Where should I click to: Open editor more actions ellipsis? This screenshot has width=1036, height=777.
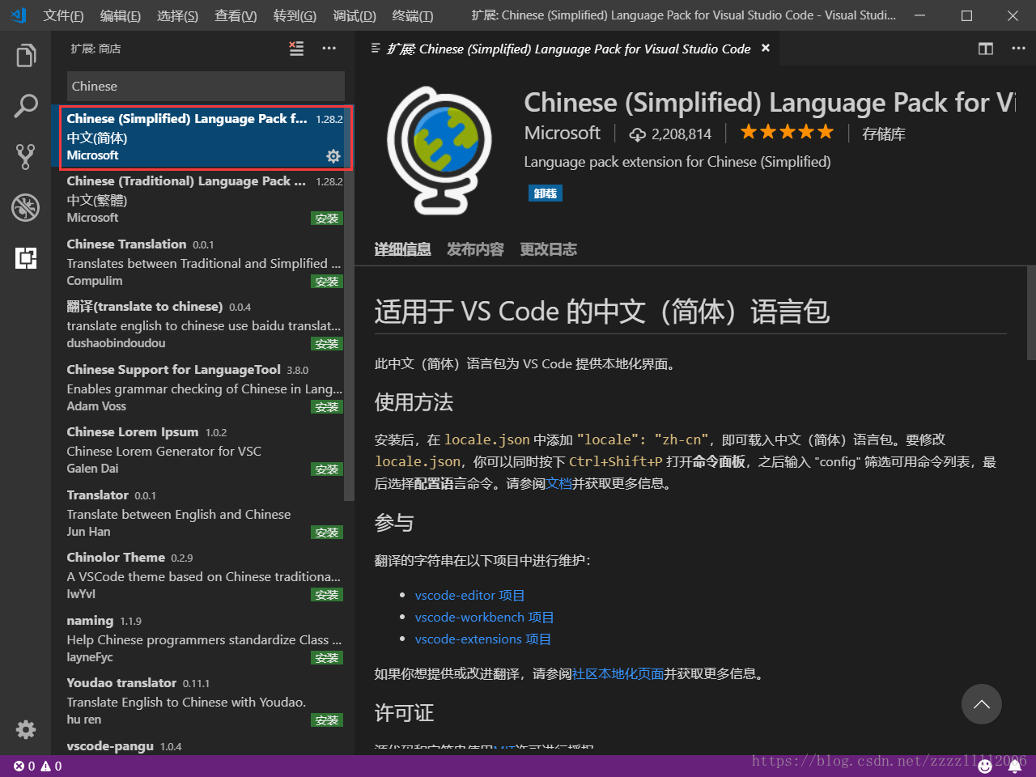(1018, 49)
